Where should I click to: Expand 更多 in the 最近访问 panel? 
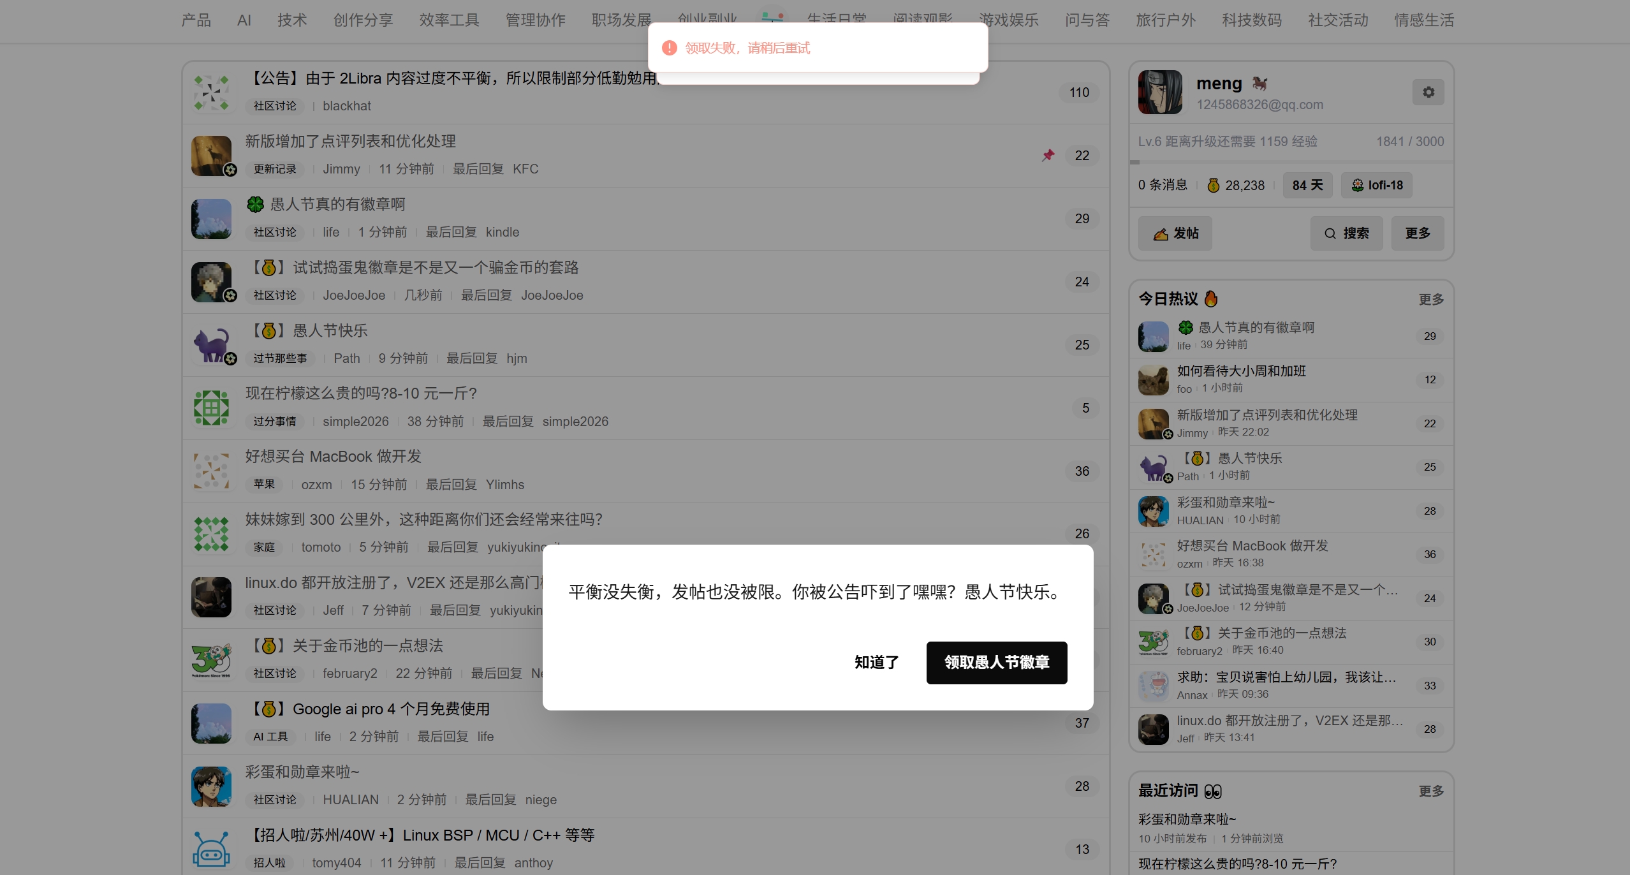pyautogui.click(x=1430, y=791)
